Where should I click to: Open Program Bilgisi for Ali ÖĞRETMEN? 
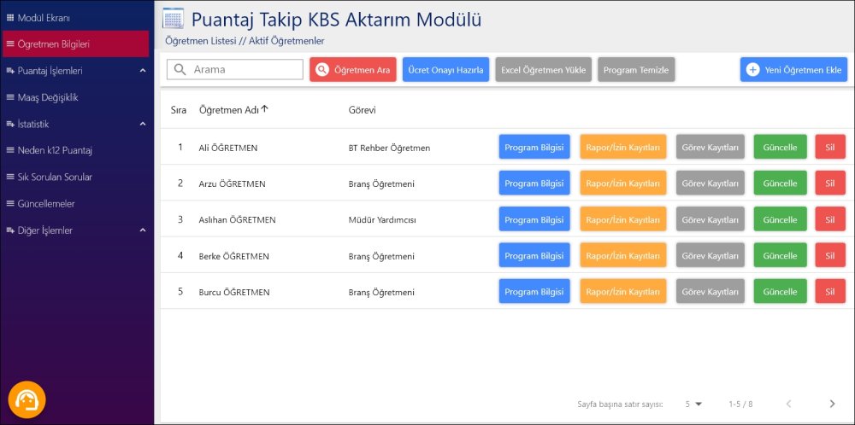(x=534, y=148)
